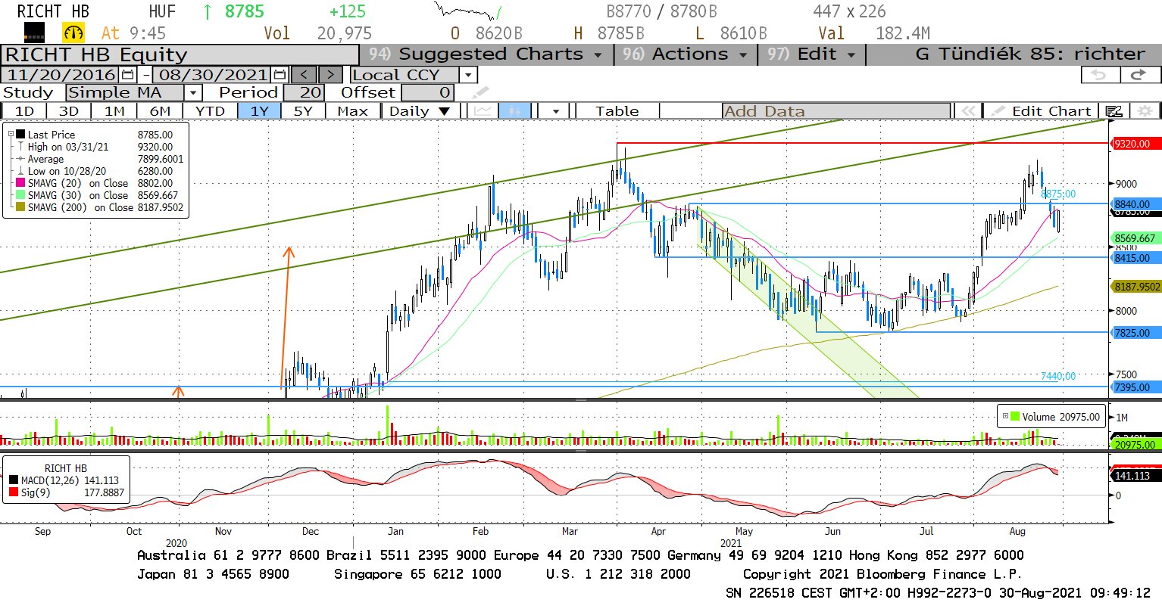Shift the date range forward with right arrow

point(330,75)
